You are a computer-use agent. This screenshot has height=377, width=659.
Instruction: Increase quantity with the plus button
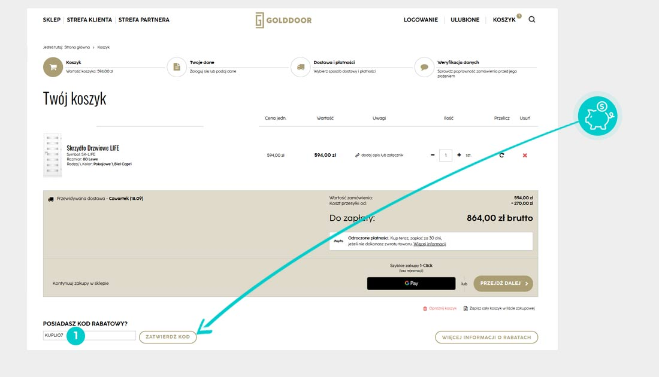459,155
